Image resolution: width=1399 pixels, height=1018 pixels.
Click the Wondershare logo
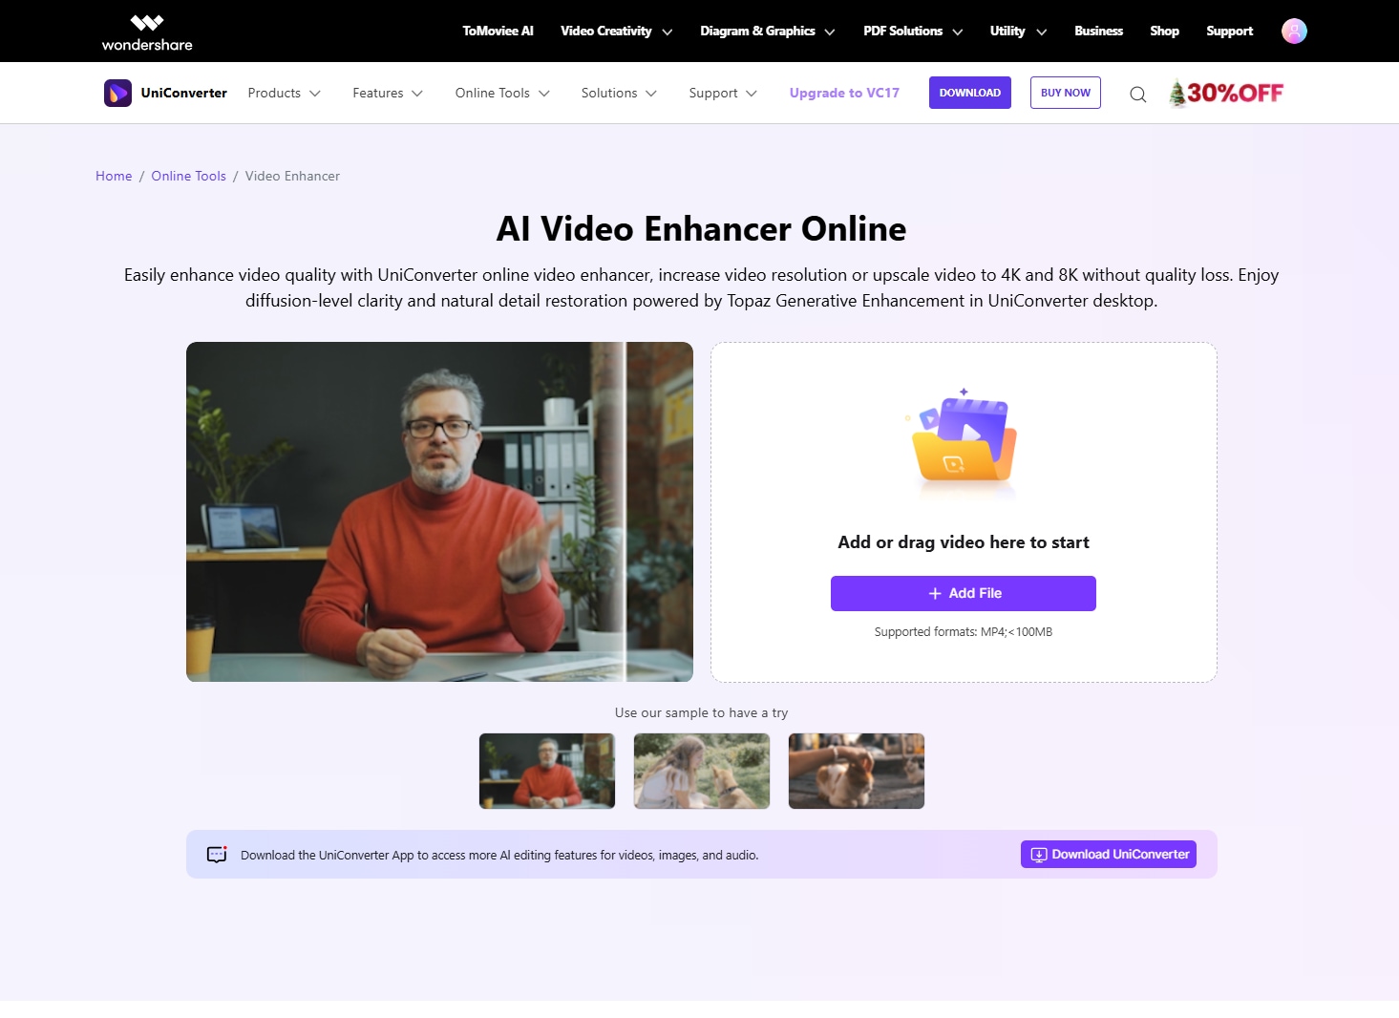tap(146, 31)
